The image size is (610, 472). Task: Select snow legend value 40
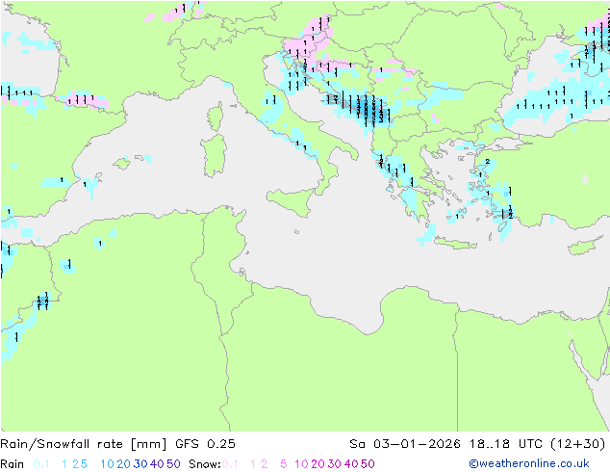(x=351, y=464)
